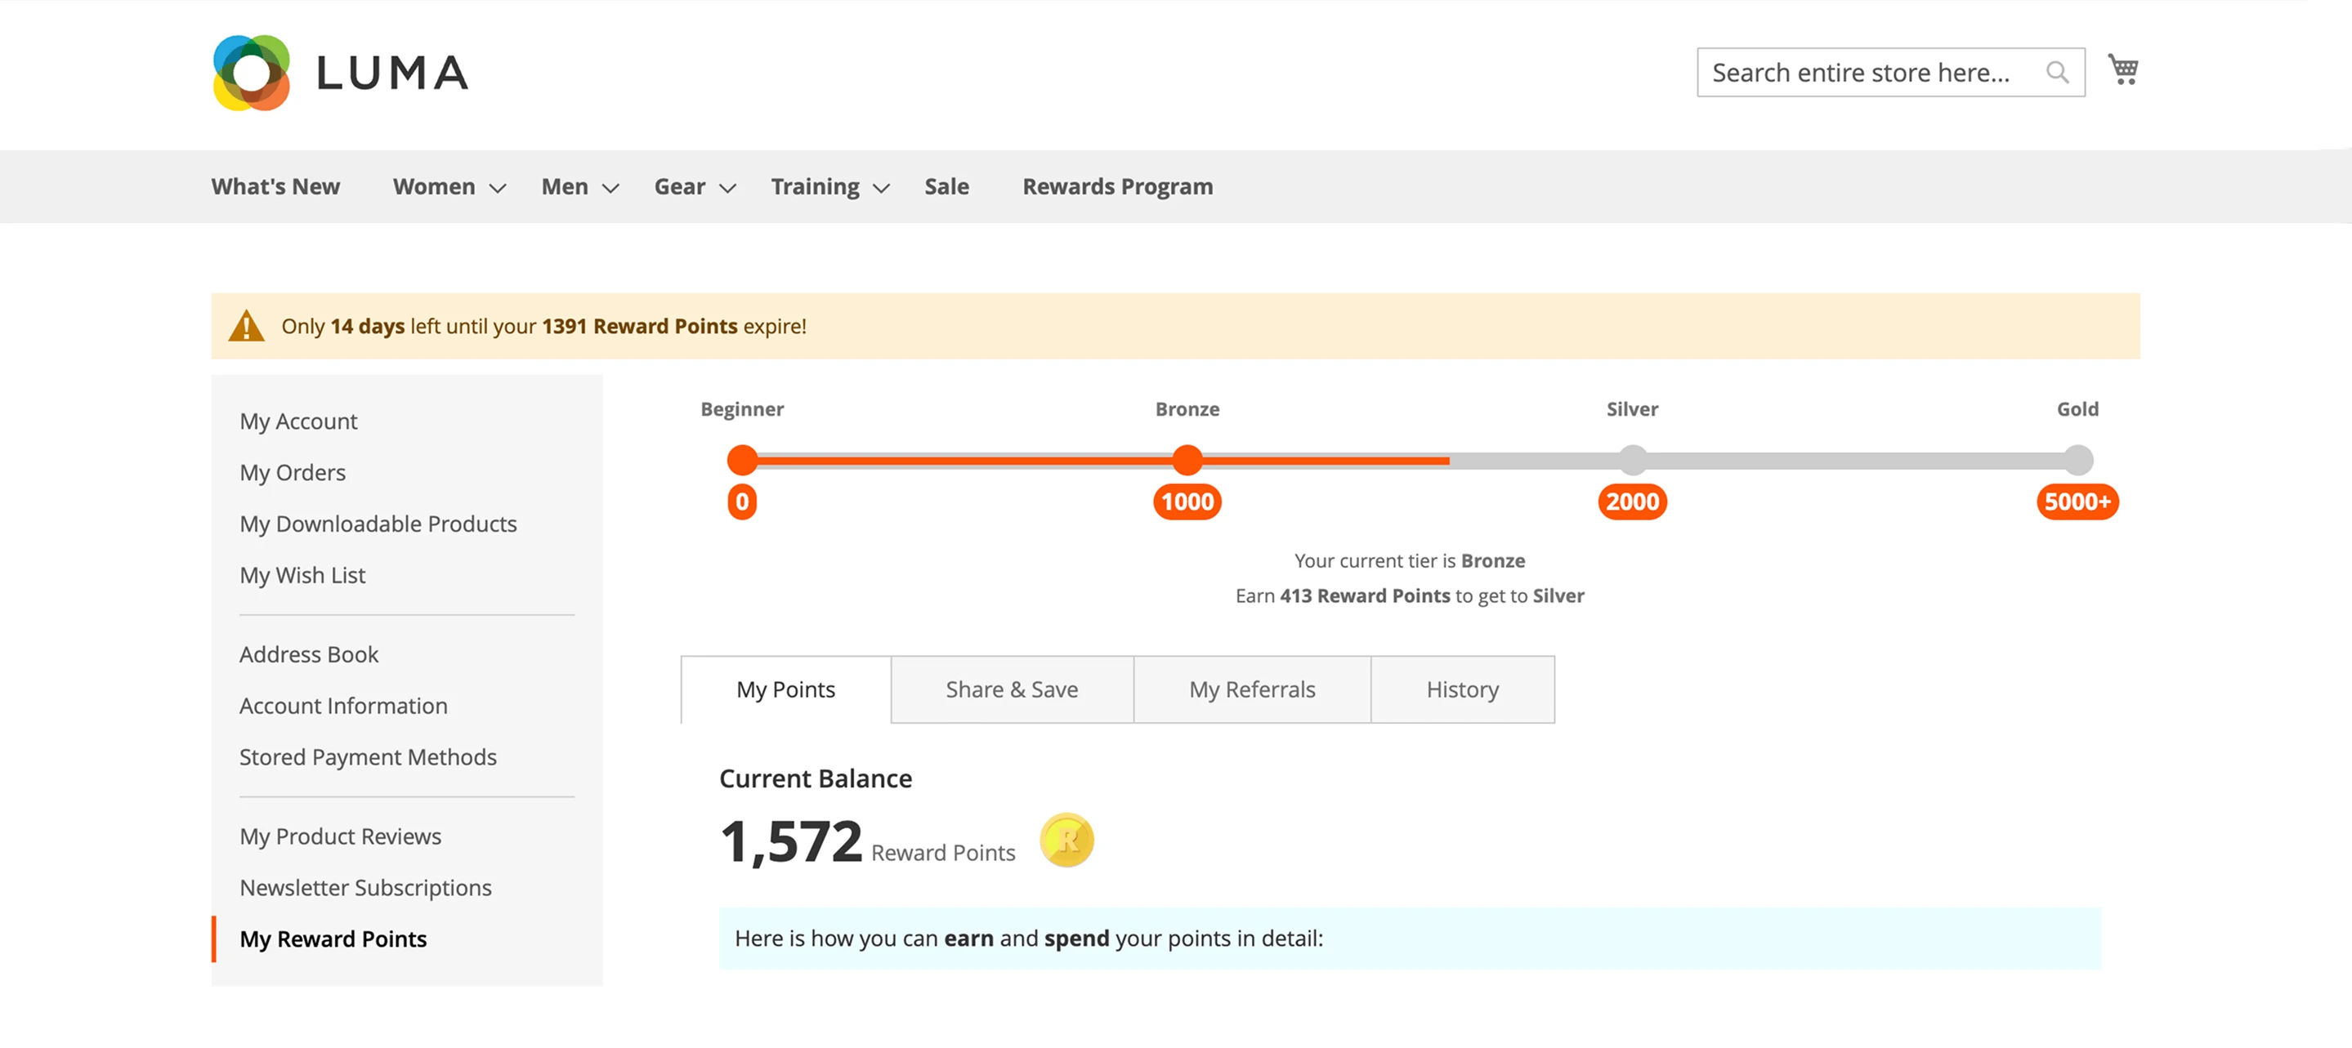Open Stored Payment Methods page
Viewport: 2352px width, 1048px height.
(x=367, y=756)
